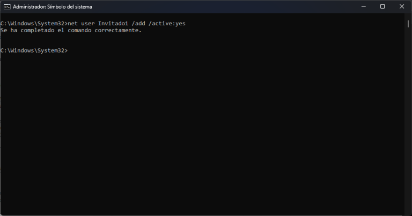Click the word completado in the output
This screenshot has height=216, width=412.
(x=38, y=30)
